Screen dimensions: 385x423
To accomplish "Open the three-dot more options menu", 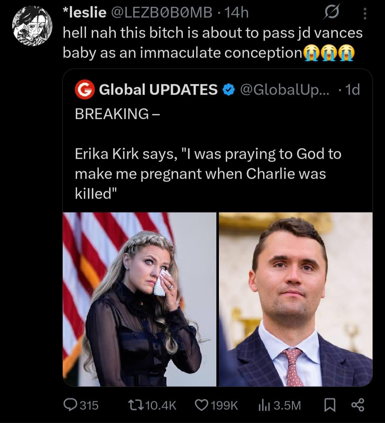I will click(364, 14).
